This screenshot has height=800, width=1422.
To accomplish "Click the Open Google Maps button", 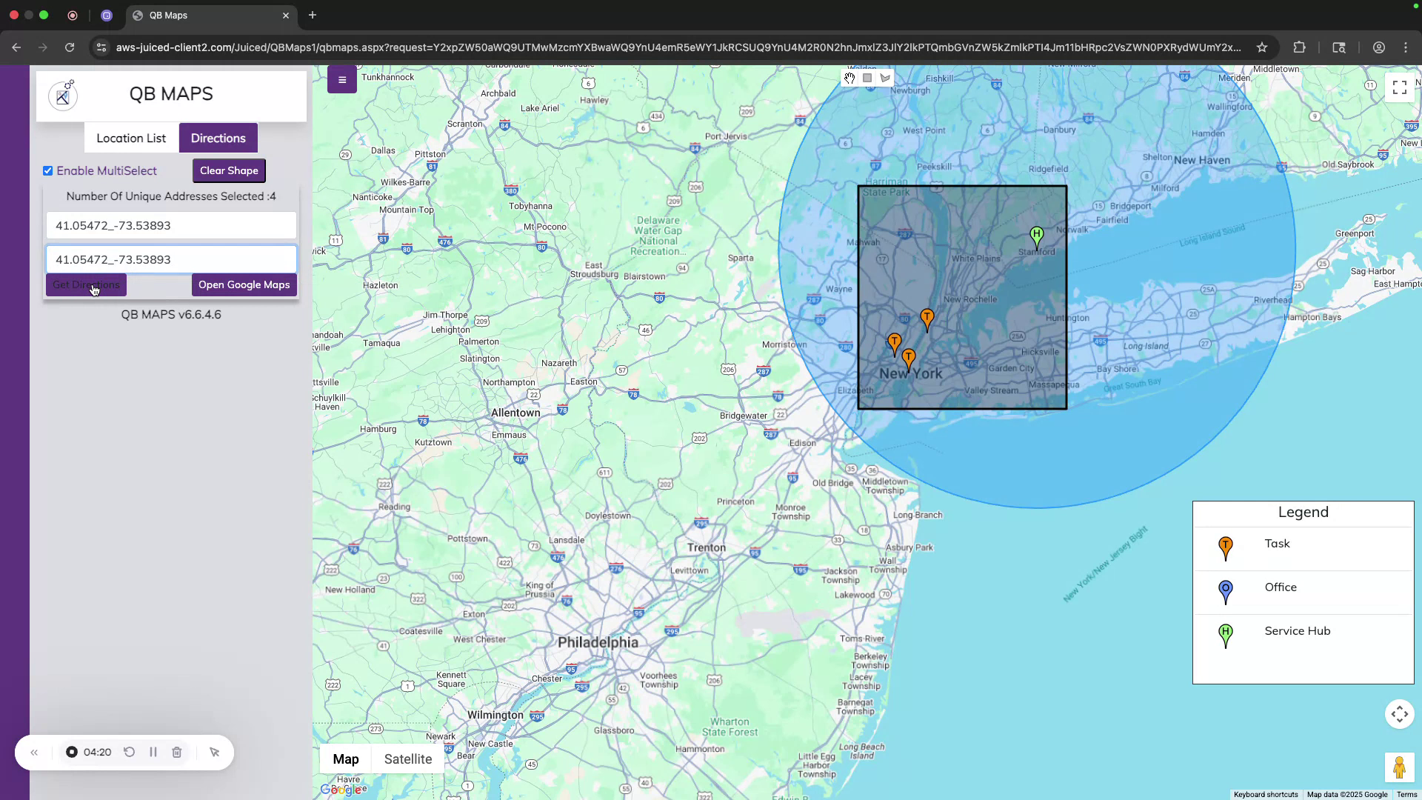I will click(x=244, y=284).
